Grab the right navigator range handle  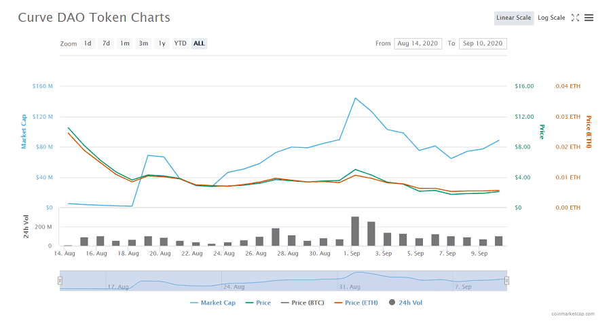pos(506,281)
